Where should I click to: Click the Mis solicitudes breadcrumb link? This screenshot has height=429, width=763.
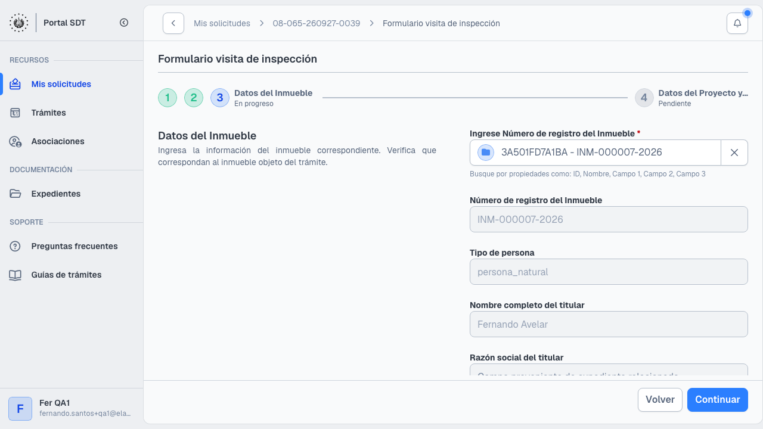[x=222, y=23]
